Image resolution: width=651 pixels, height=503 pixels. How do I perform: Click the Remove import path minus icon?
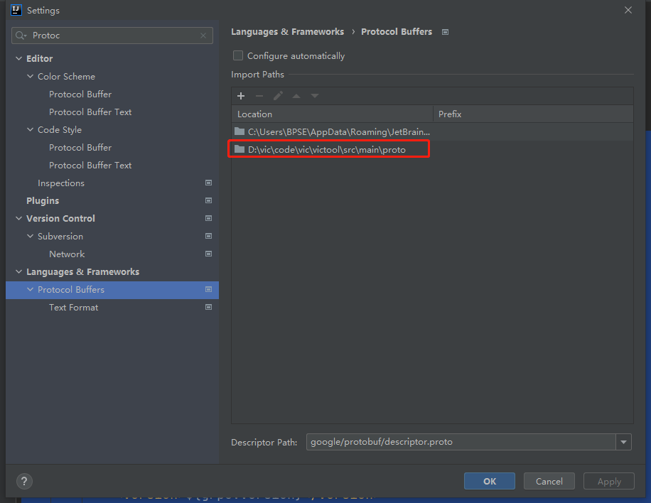[259, 97]
